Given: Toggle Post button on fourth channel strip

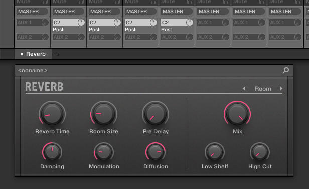Looking at the screenshot, I should pos(130,30).
